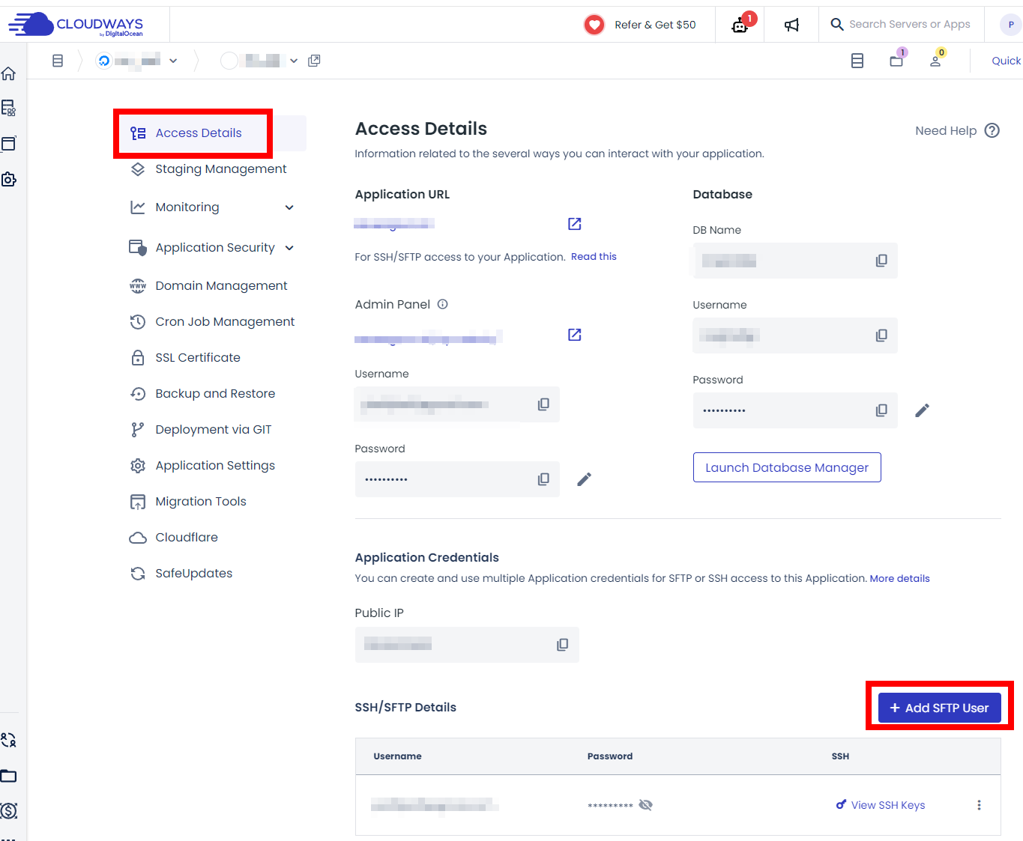Click the top-right servers count icon

tap(857, 61)
